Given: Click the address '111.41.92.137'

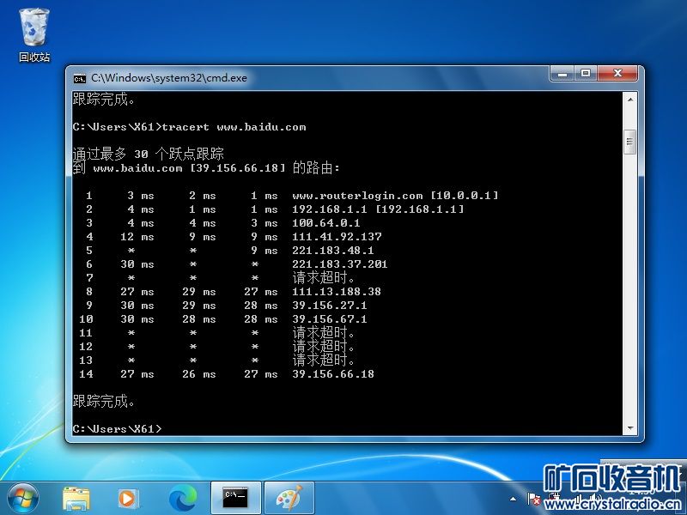Looking at the screenshot, I should (337, 237).
